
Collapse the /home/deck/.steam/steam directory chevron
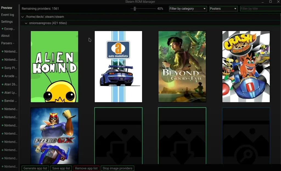(23, 17)
